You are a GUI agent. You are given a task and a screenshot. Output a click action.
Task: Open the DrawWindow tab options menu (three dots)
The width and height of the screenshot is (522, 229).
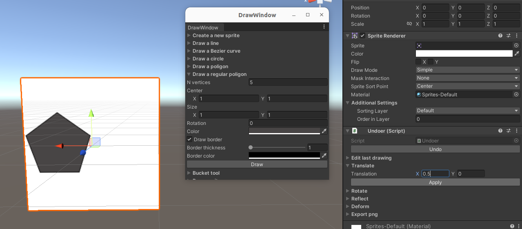(x=324, y=27)
